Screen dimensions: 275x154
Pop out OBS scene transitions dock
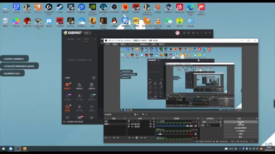[x=221, y=118]
